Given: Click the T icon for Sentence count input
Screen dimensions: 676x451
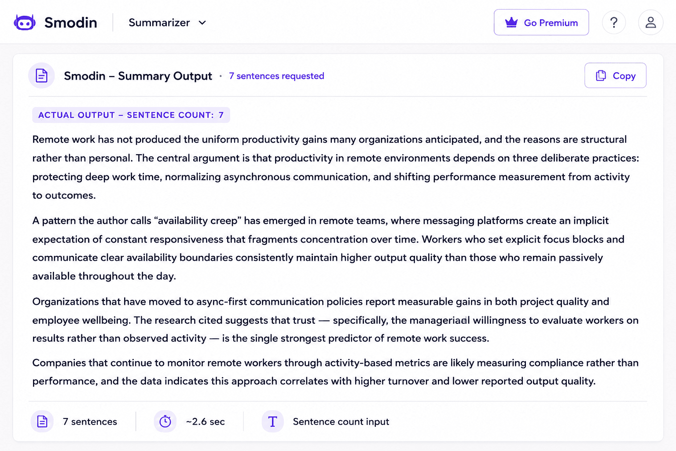Looking at the screenshot, I should tap(272, 421).
